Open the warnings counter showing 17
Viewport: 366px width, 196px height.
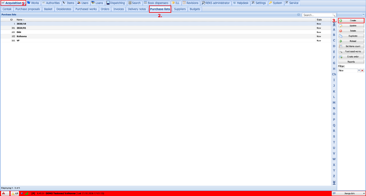(15, 193)
